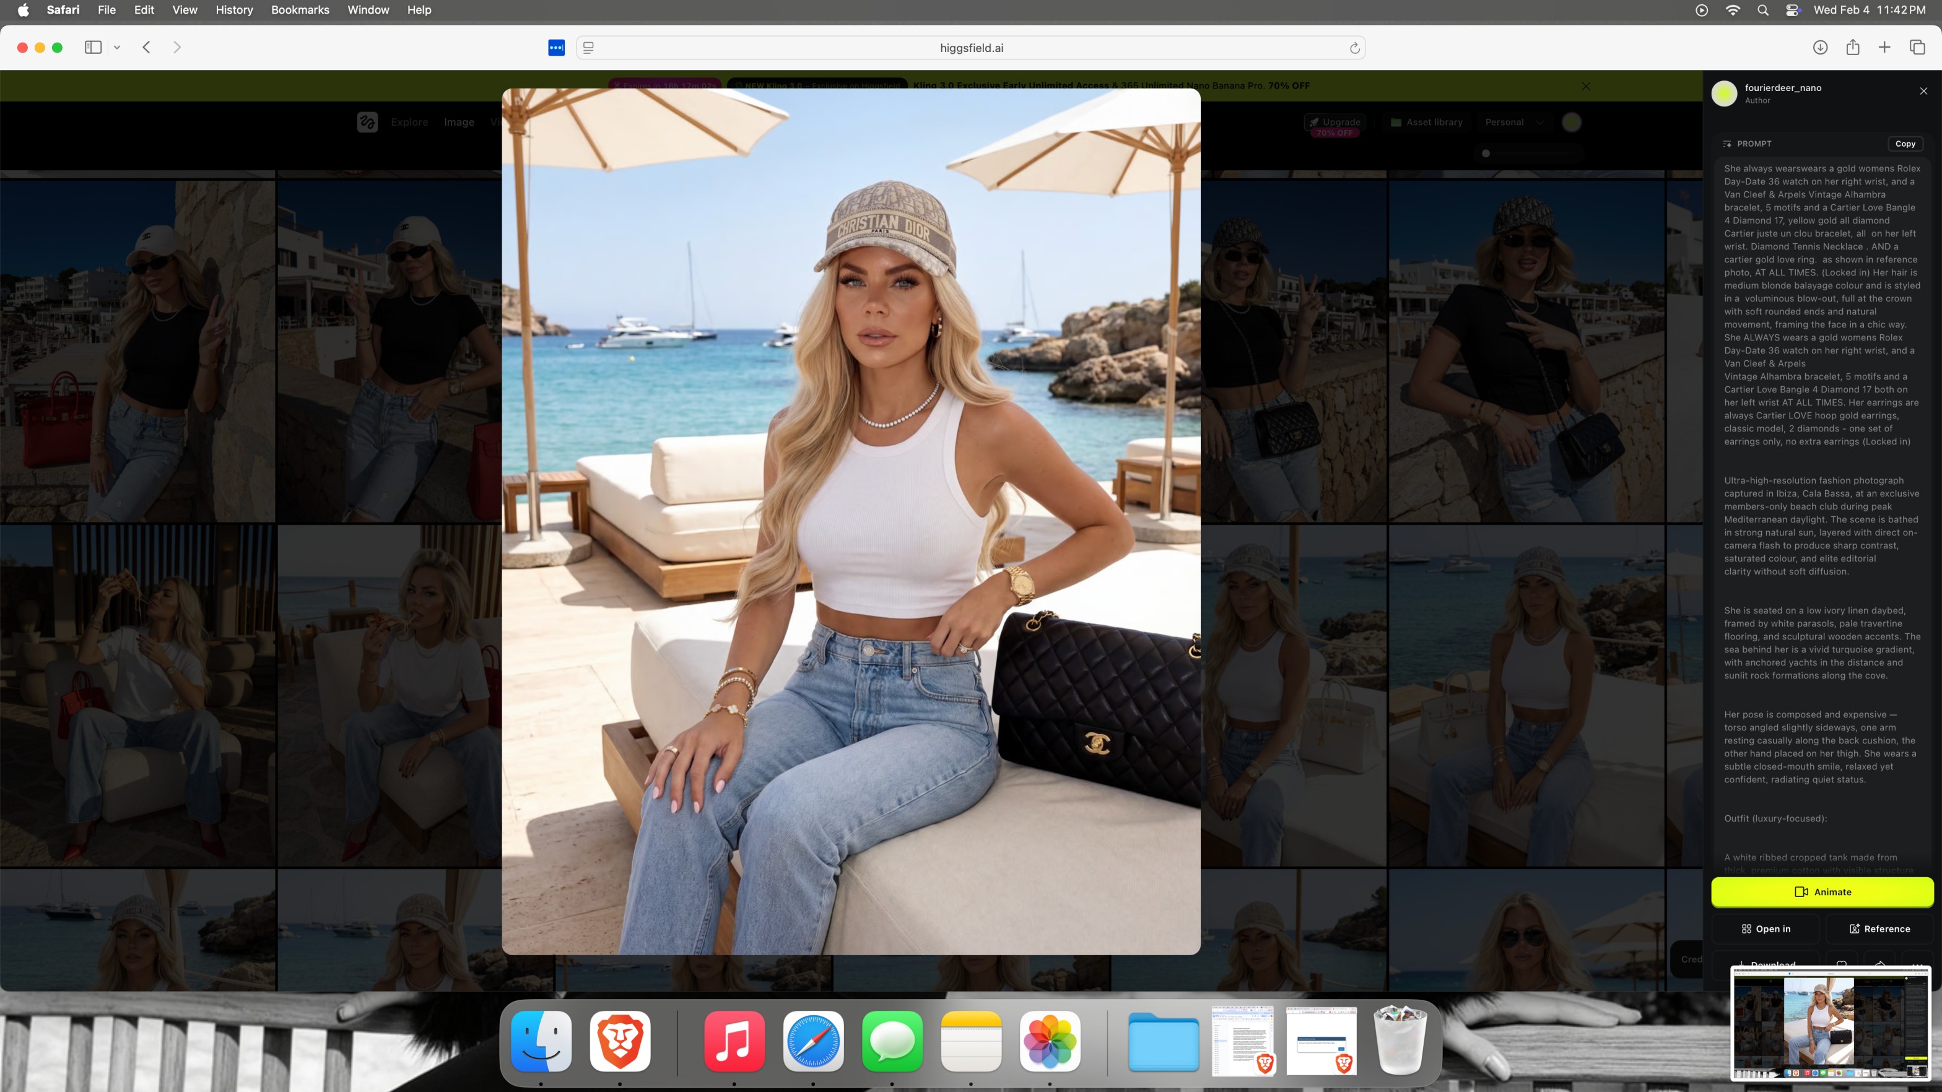Copy the prompt text
1942x1092 pixels.
tap(1905, 144)
